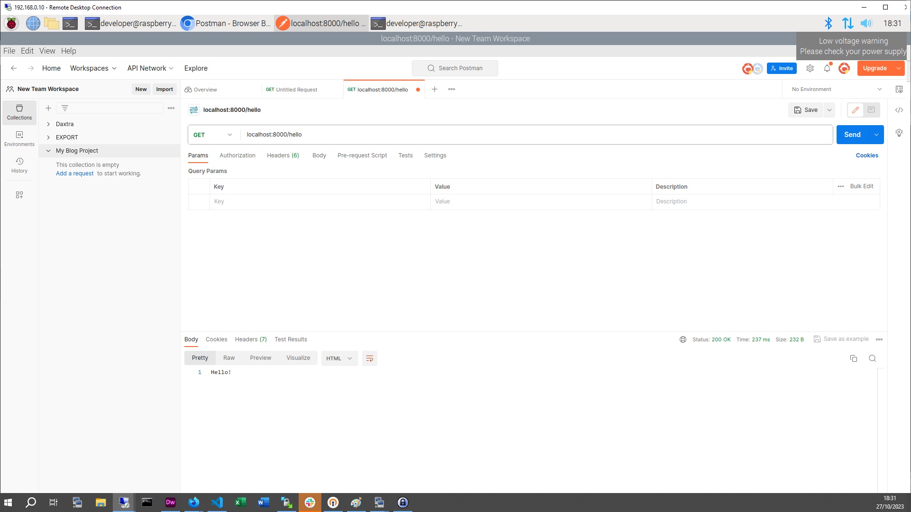Open a new request tab with plus
This screenshot has height=512, width=911.
coord(434,89)
